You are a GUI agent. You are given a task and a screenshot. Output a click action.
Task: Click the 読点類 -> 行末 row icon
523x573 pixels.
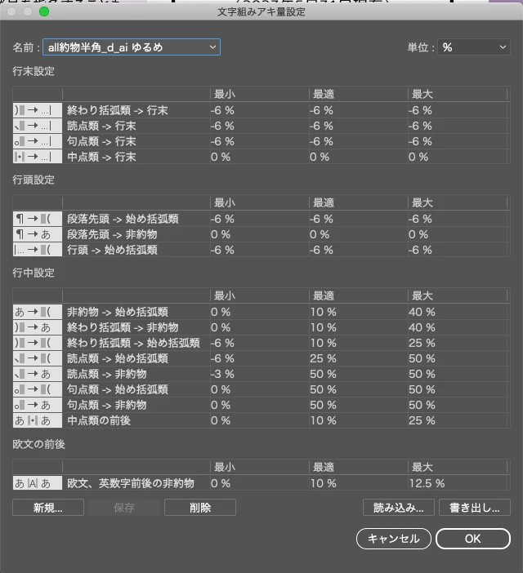(x=38, y=126)
